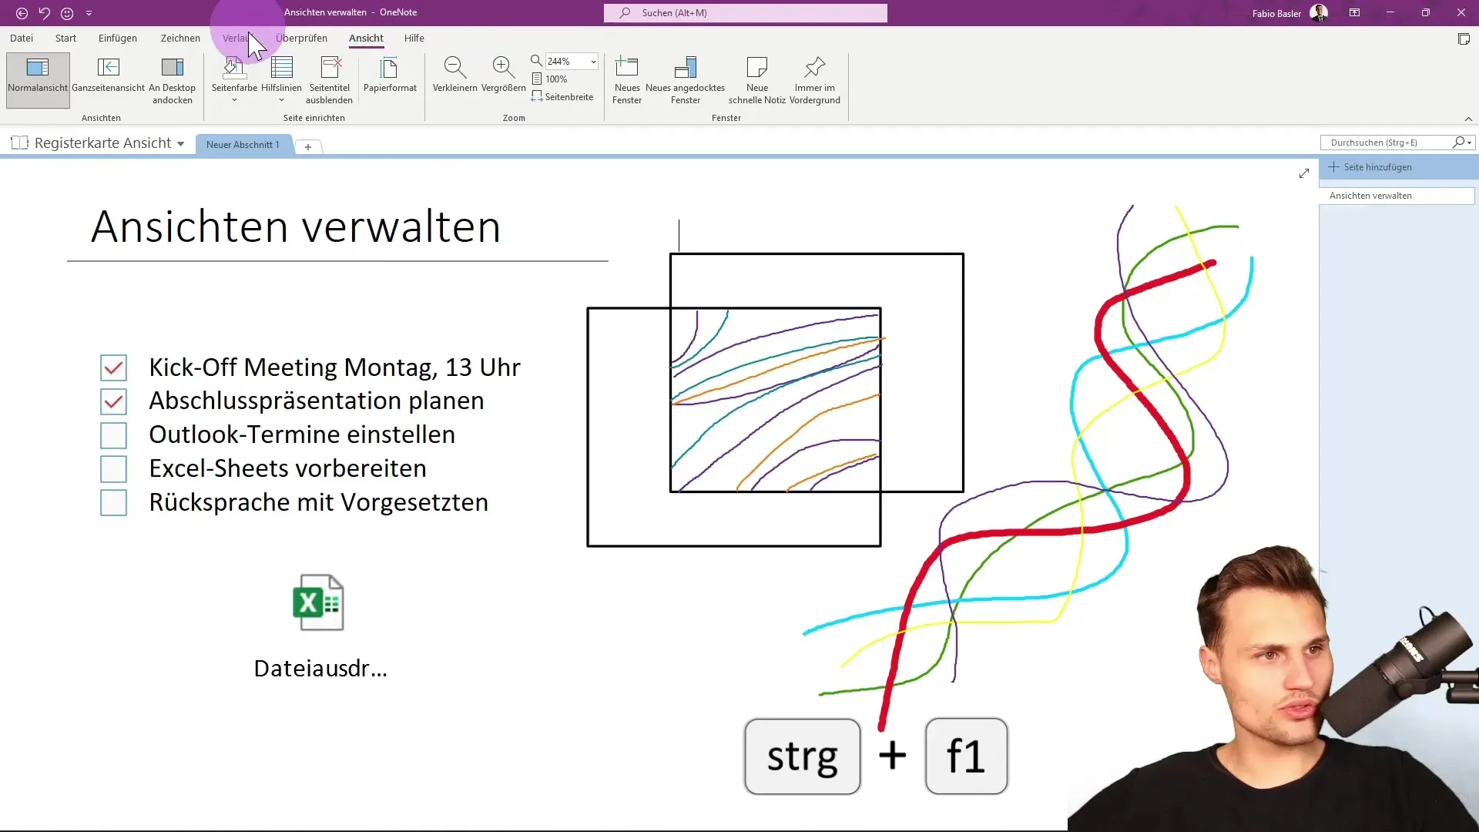Screen dimensions: 1479x832
Task: Click Verkleinern zoom out icon
Action: (x=454, y=75)
